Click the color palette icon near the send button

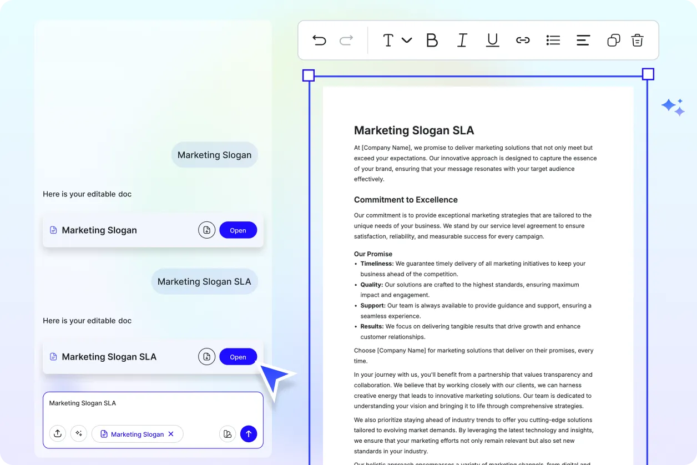pyautogui.click(x=228, y=433)
